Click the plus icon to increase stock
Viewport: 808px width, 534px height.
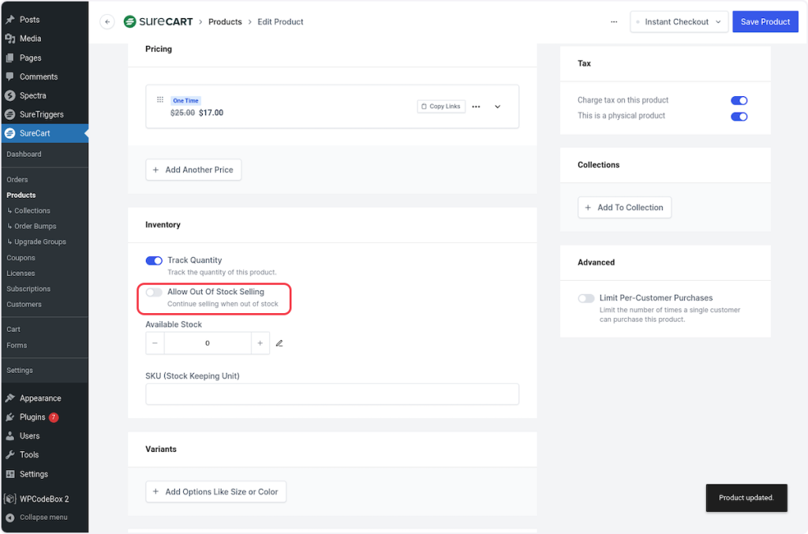pyautogui.click(x=260, y=343)
